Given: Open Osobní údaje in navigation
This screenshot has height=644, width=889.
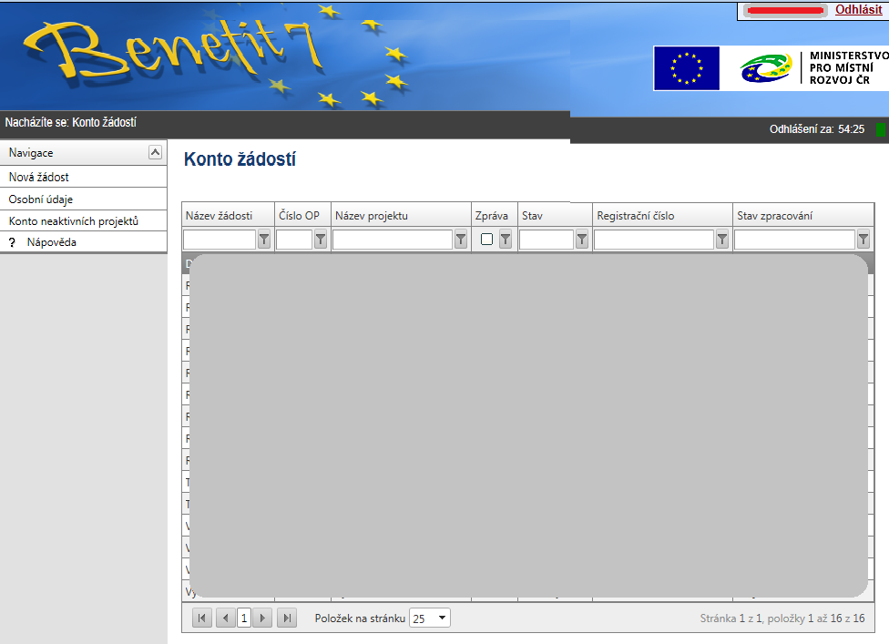Looking at the screenshot, I should (84, 199).
